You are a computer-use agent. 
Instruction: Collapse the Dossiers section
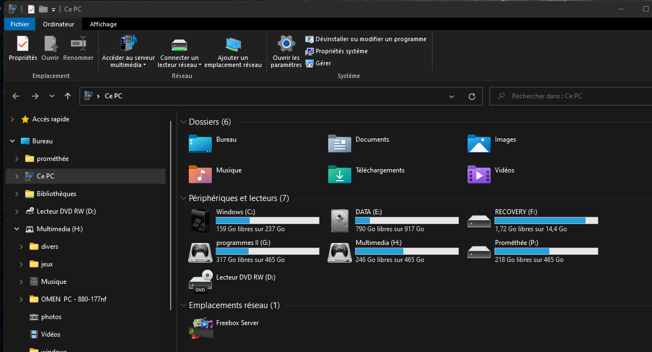(184, 121)
